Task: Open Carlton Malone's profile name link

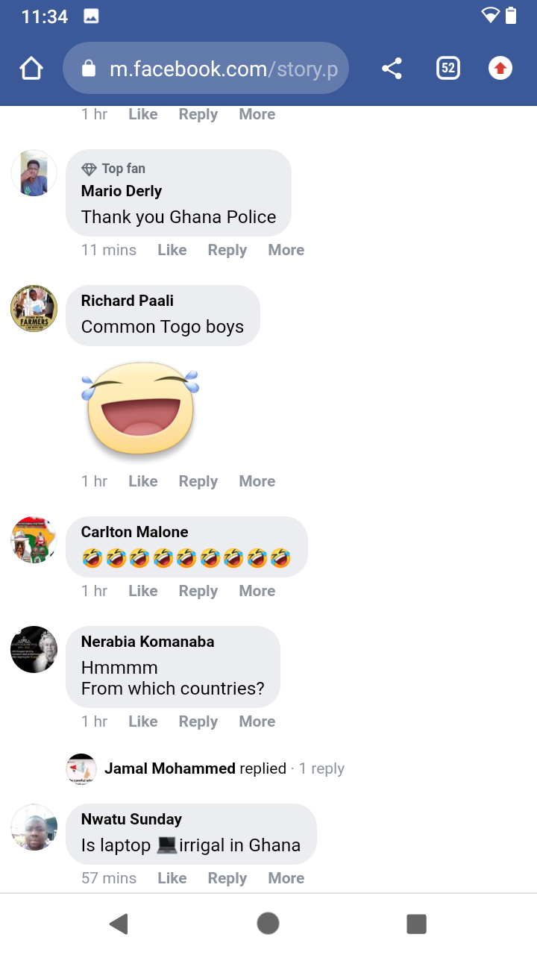Action: pyautogui.click(x=134, y=532)
